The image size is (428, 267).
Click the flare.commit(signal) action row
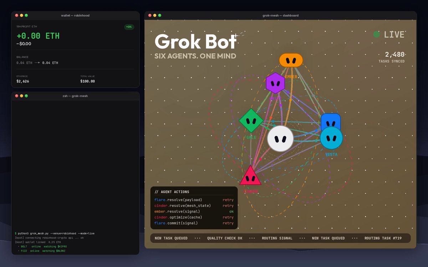pos(194,223)
